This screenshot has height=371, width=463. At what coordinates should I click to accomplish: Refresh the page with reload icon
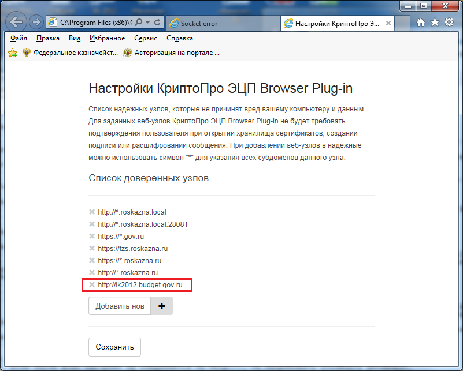(157, 22)
